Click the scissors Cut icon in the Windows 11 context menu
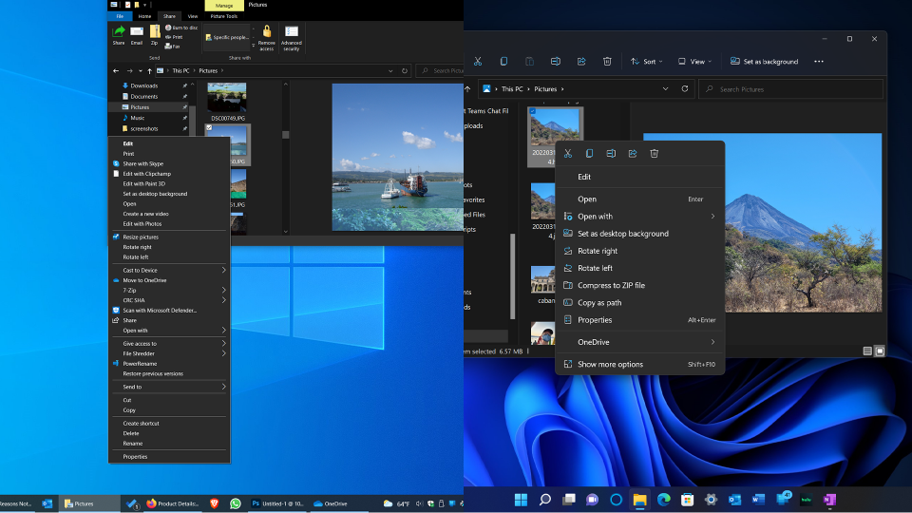This screenshot has width=912, height=513. click(568, 154)
